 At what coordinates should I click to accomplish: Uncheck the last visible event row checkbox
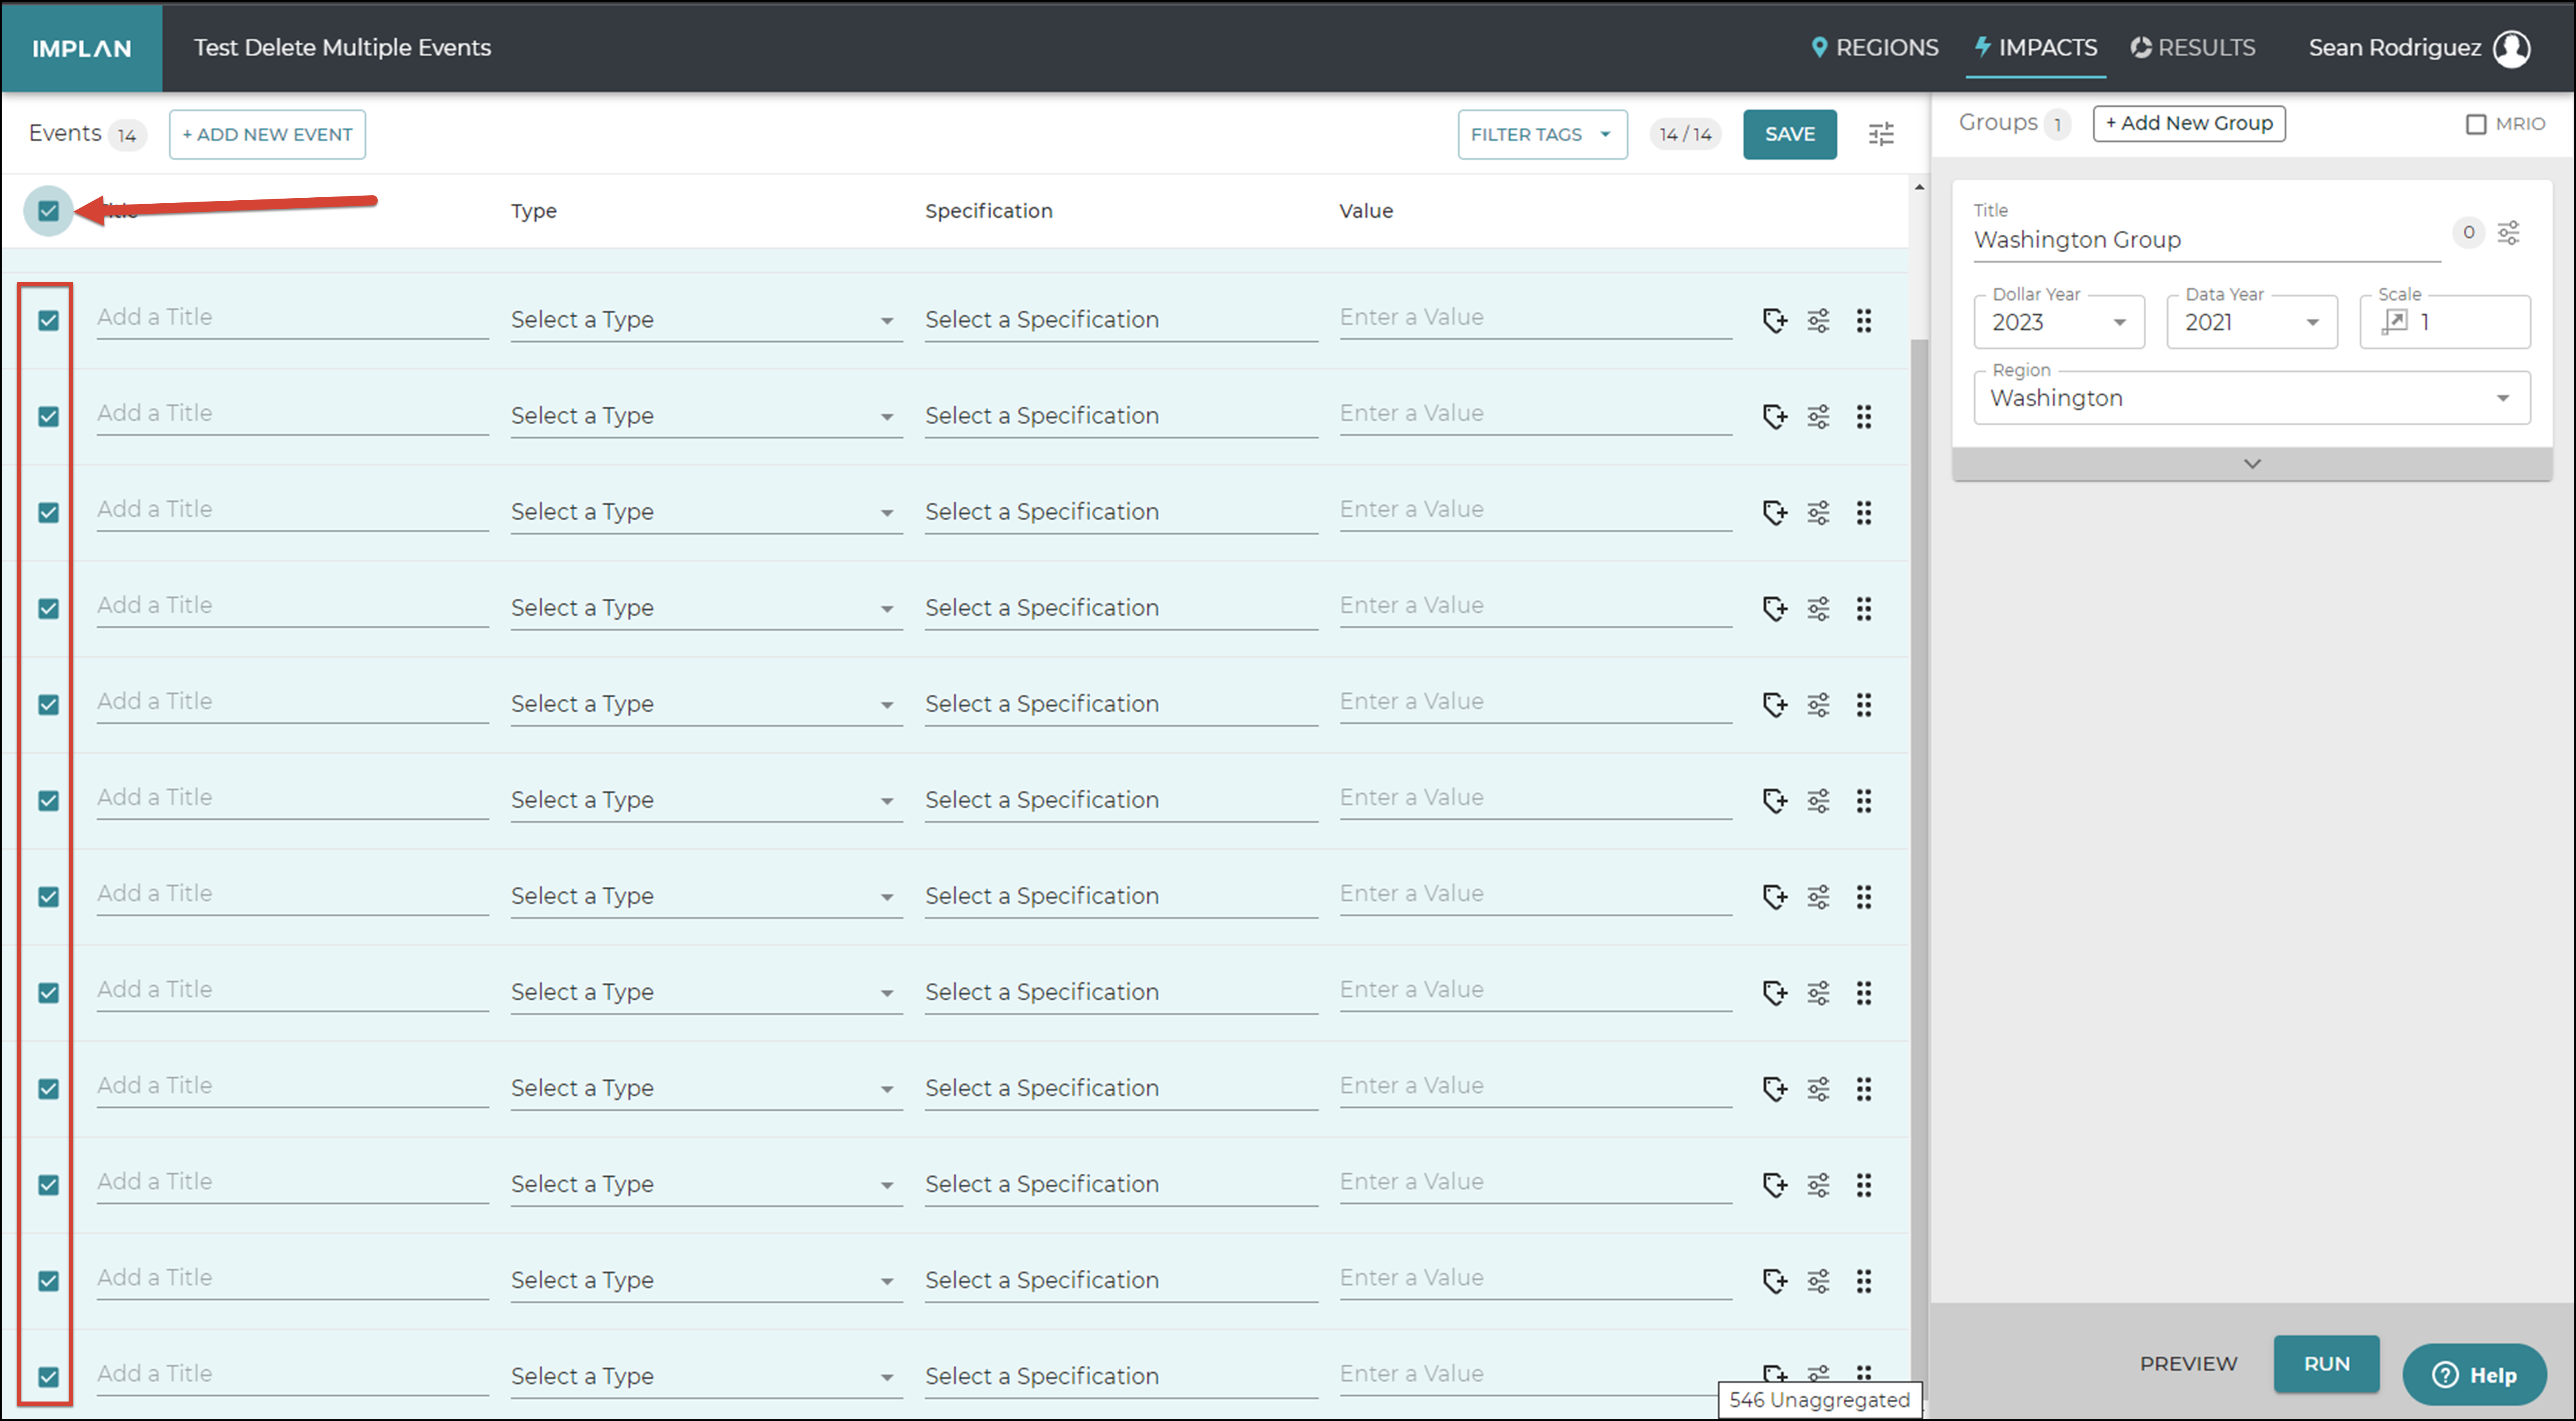point(48,1376)
